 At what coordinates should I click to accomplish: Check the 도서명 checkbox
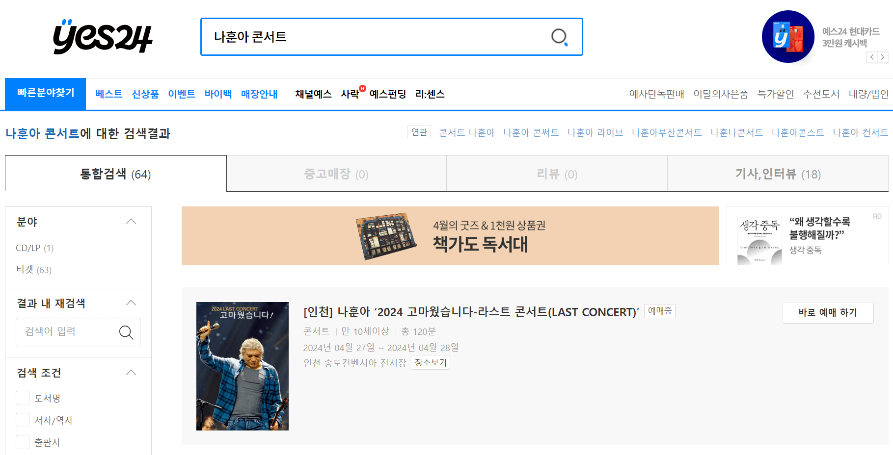[x=23, y=398]
